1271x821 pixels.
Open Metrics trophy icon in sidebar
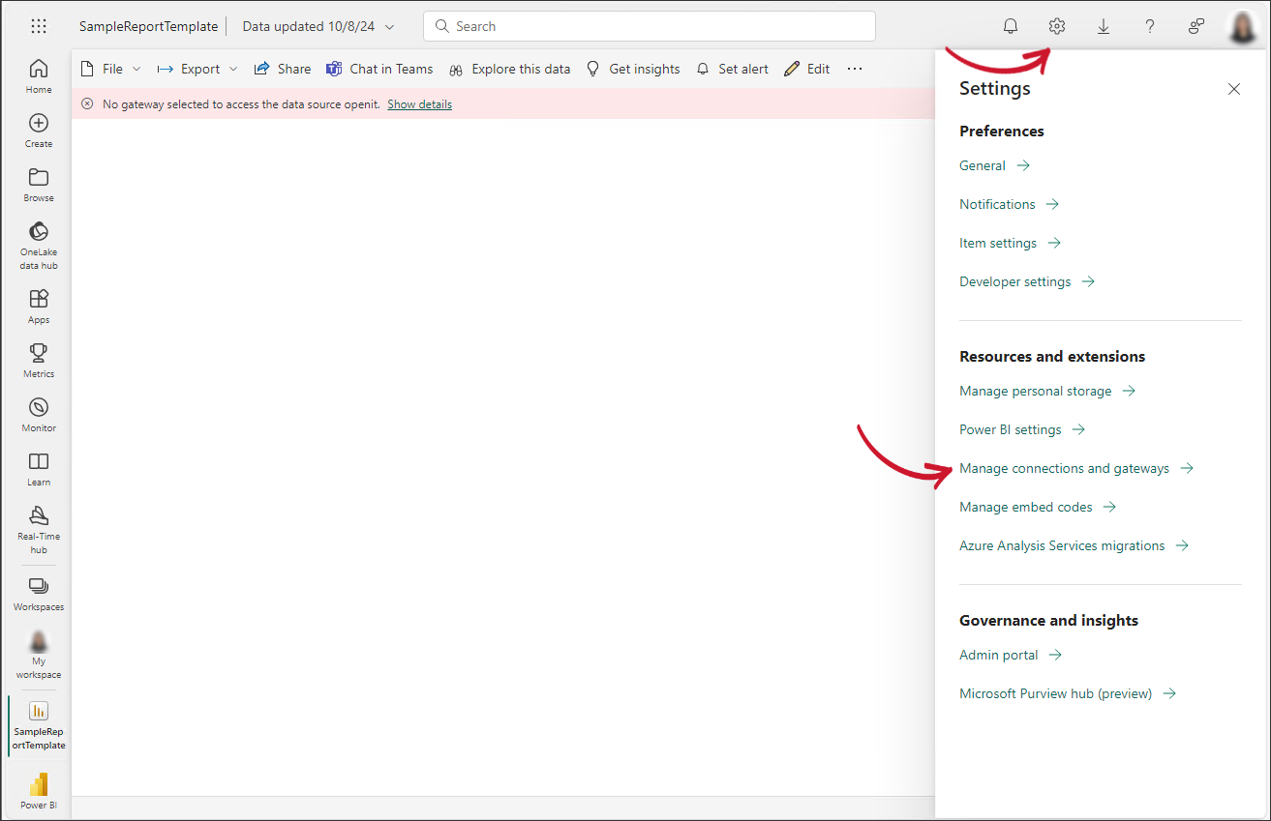pos(39,360)
